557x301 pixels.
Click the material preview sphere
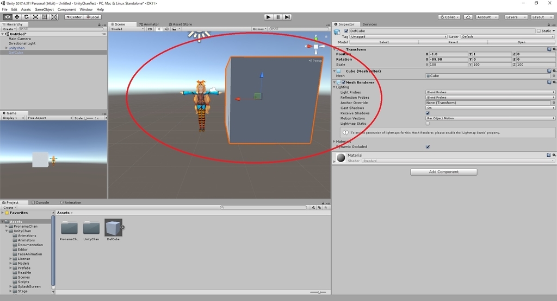[341, 158]
